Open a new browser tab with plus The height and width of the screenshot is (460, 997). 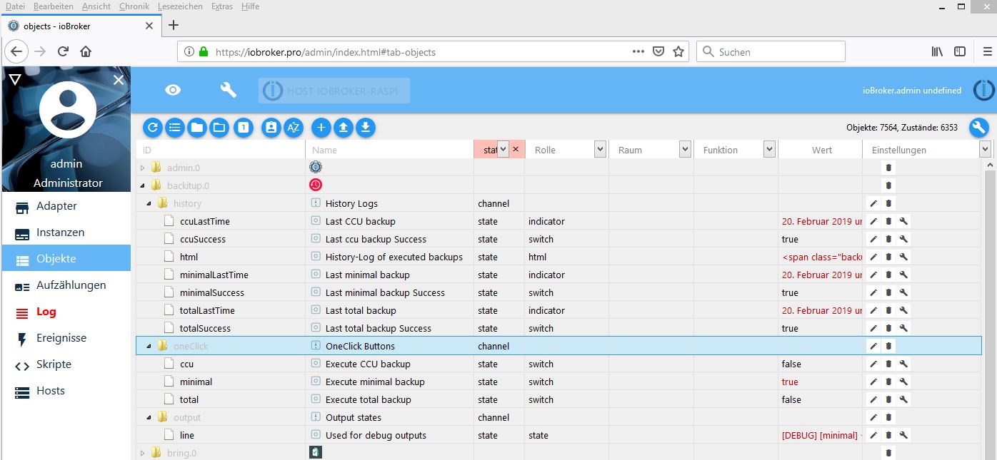[173, 25]
